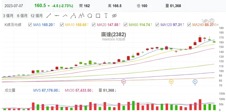Click the MA5 165.20 value label
Viewport: 226px width, 112px height.
pyautogui.click(x=44, y=25)
